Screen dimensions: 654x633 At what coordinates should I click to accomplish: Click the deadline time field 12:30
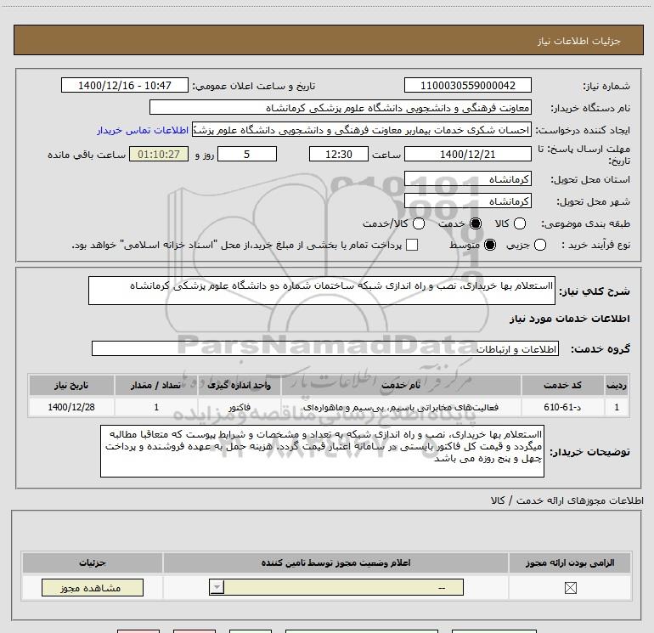(x=339, y=155)
